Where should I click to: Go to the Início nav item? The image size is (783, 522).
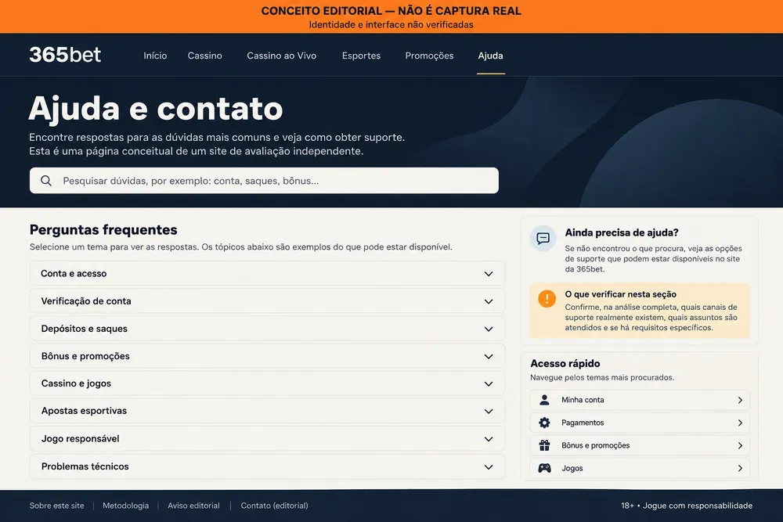155,56
